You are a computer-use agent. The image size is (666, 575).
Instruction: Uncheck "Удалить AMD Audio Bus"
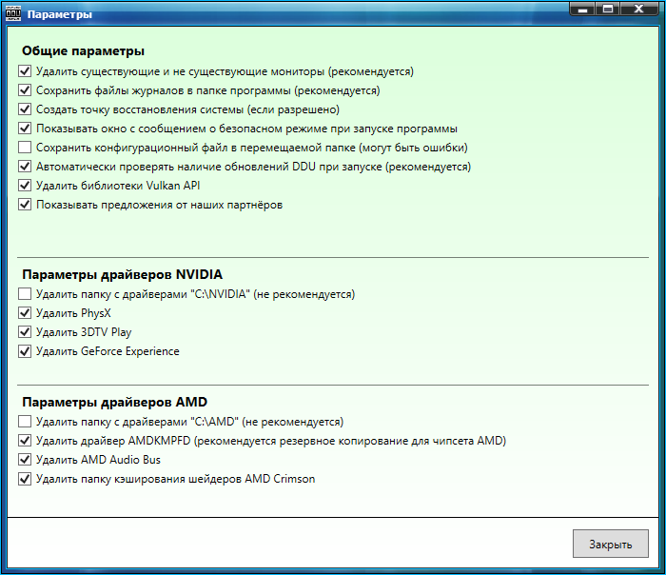[x=25, y=460]
